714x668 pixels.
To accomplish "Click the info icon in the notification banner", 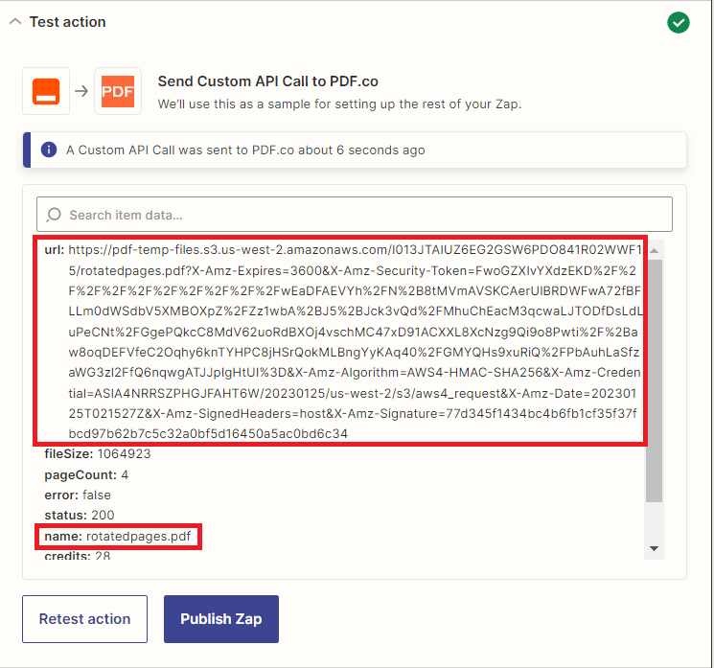I will point(48,150).
